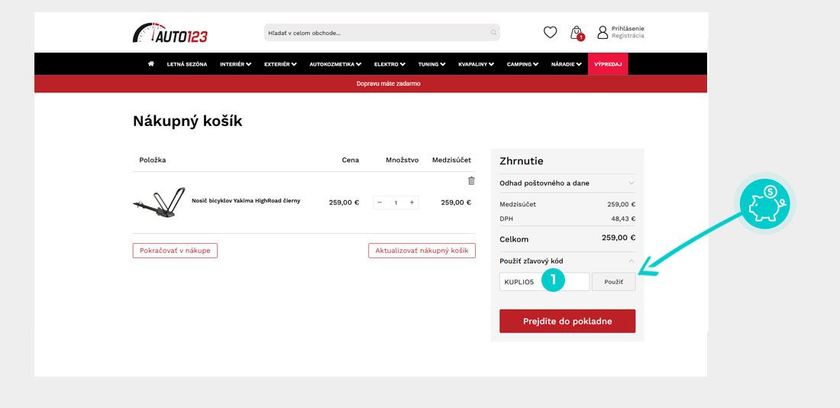Decrease quantity with minus button
840x408 pixels.
pyautogui.click(x=380, y=202)
